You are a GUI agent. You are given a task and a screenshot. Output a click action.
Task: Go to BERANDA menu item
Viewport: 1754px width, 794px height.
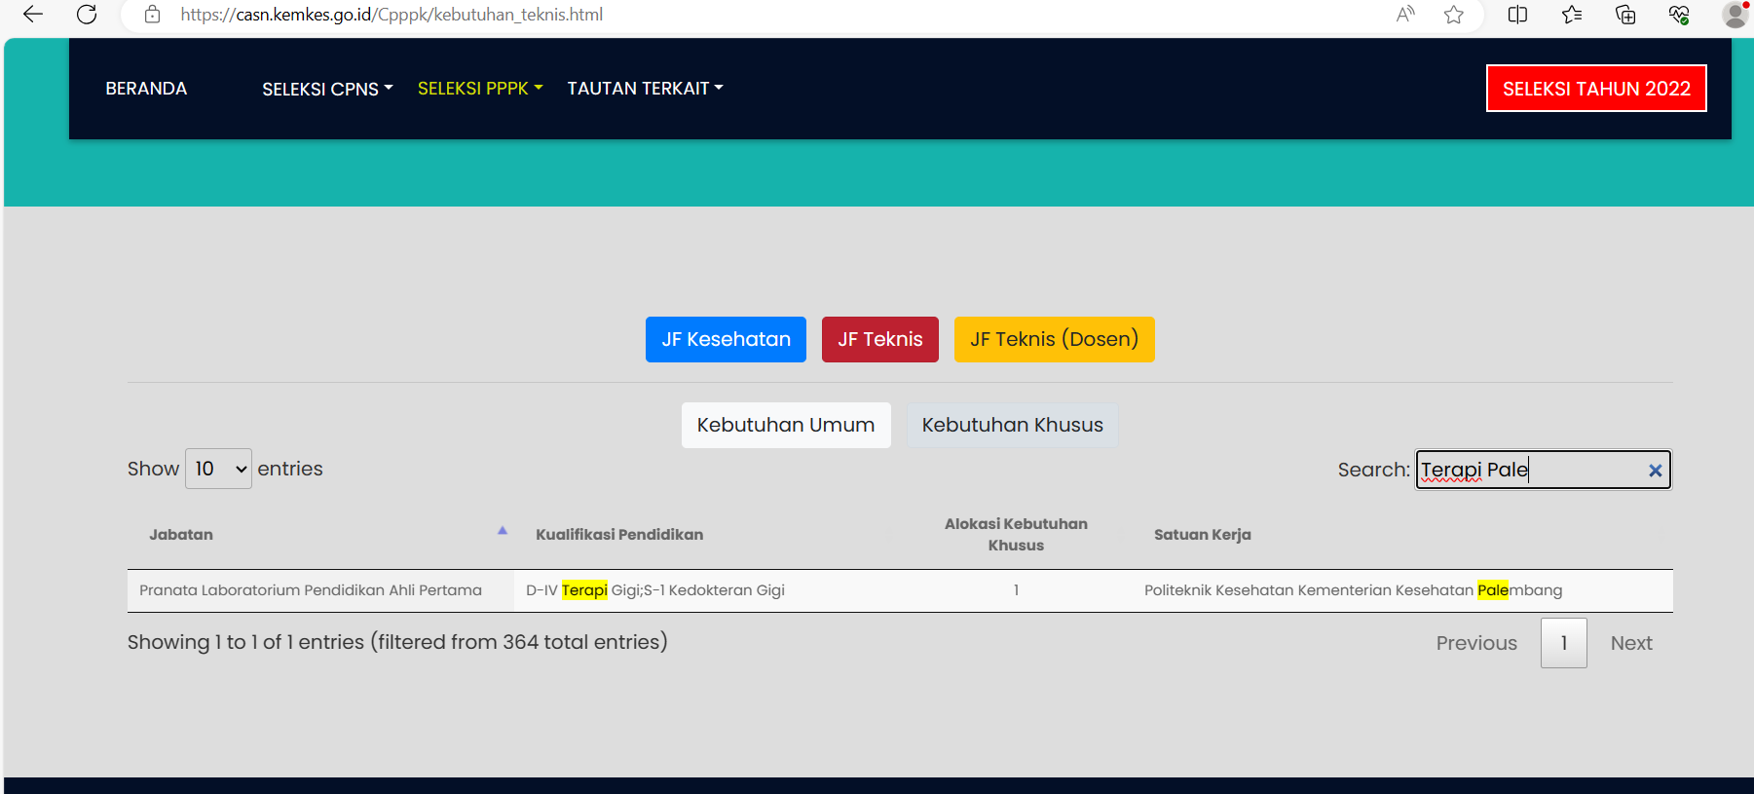[x=146, y=89]
